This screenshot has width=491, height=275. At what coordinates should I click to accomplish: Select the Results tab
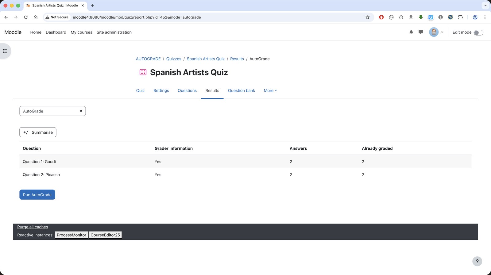pyautogui.click(x=212, y=90)
